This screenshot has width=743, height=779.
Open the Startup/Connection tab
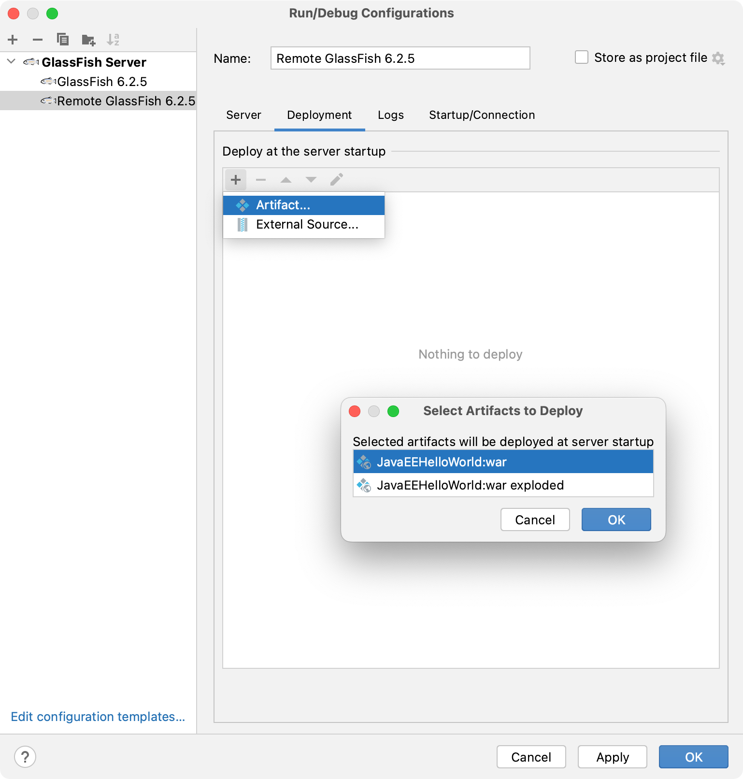(482, 115)
